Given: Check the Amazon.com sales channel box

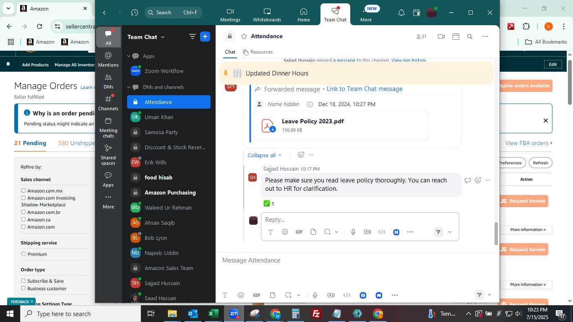Looking at the screenshot, I should pos(23,226).
